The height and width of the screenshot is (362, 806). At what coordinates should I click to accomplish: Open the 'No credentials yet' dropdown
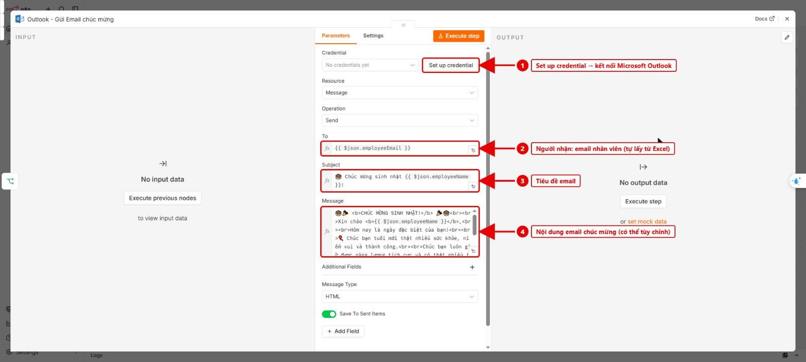370,65
